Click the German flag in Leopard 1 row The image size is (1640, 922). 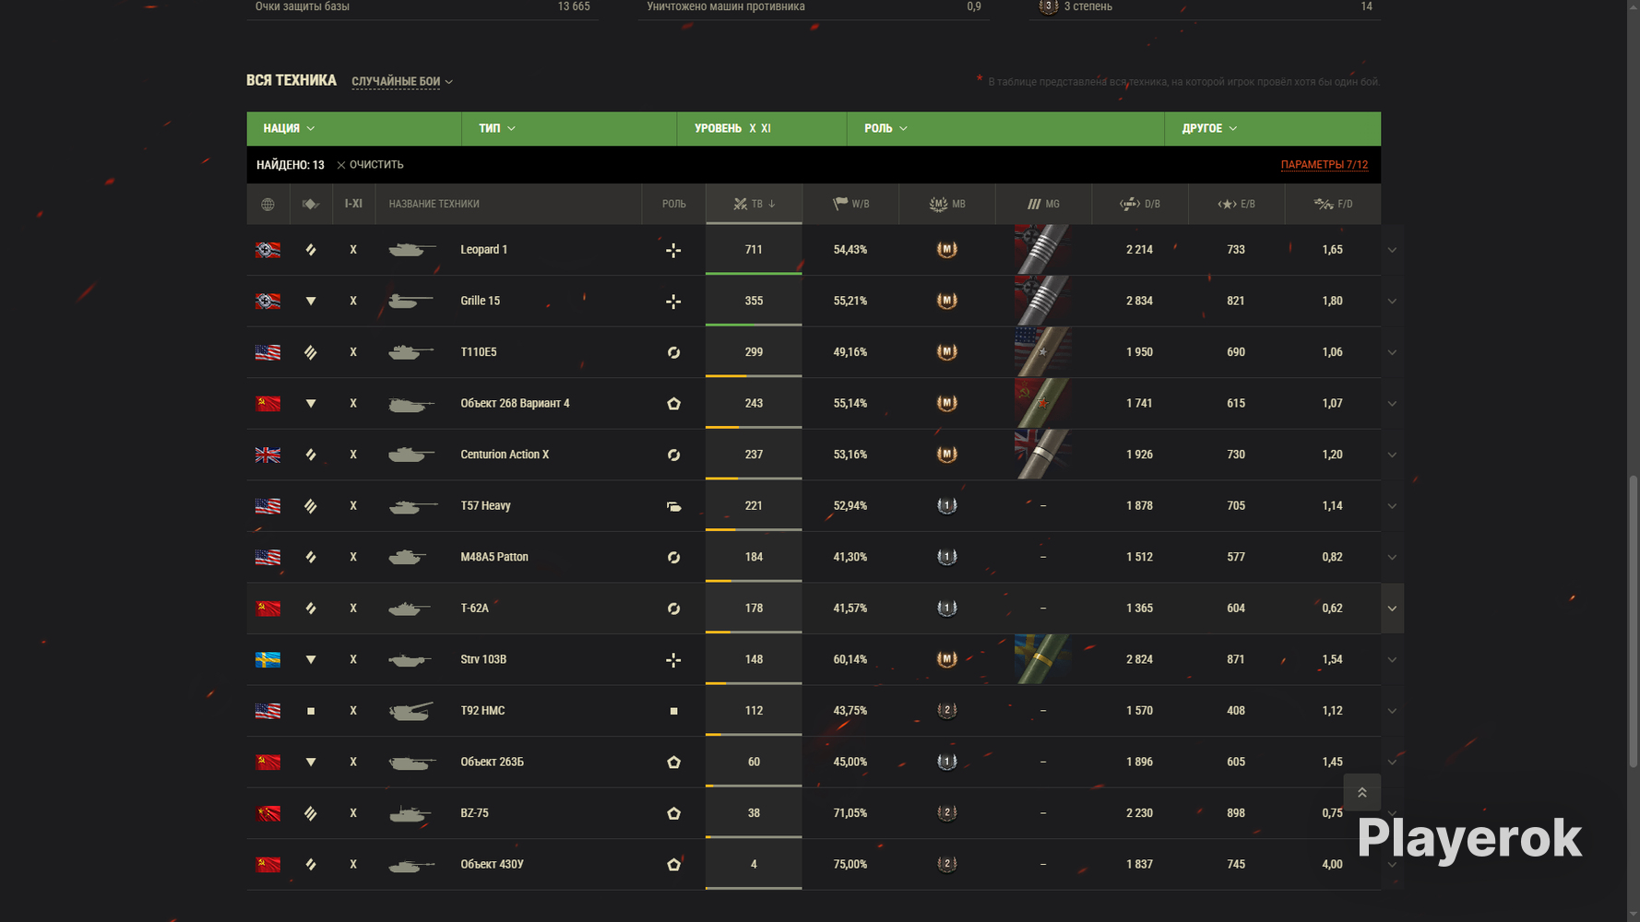[267, 250]
